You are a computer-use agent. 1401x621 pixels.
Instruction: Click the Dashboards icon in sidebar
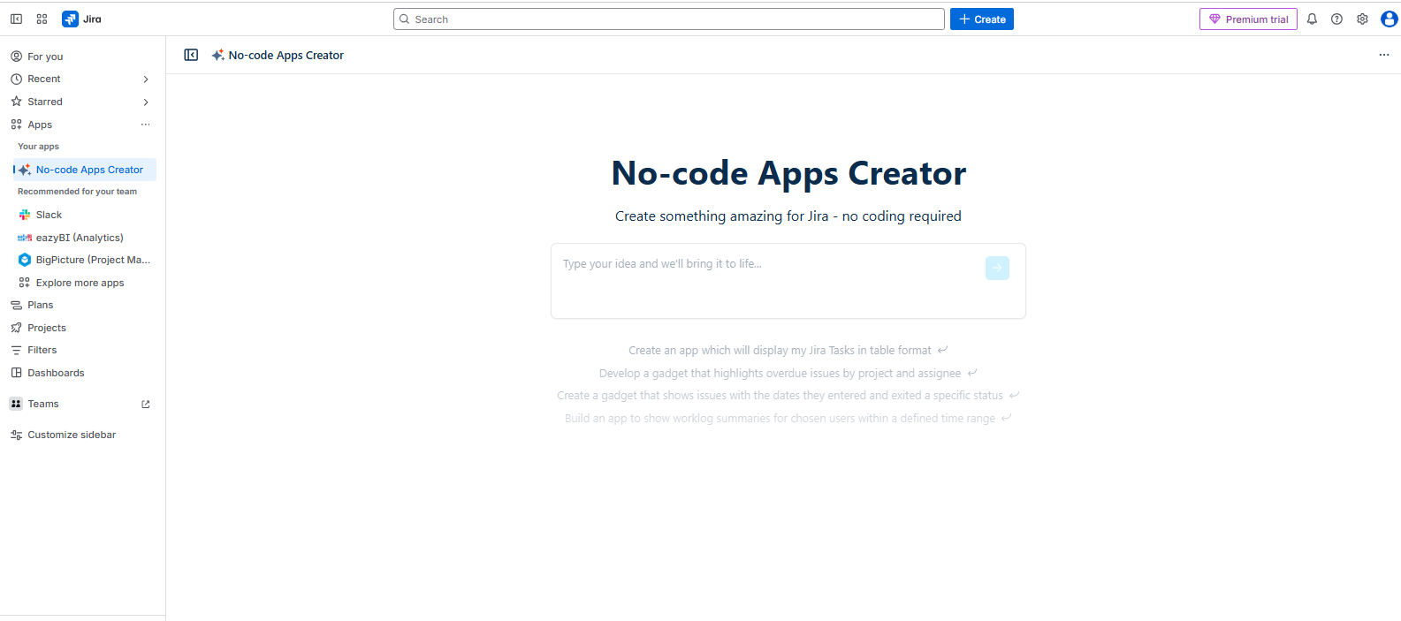(x=16, y=373)
